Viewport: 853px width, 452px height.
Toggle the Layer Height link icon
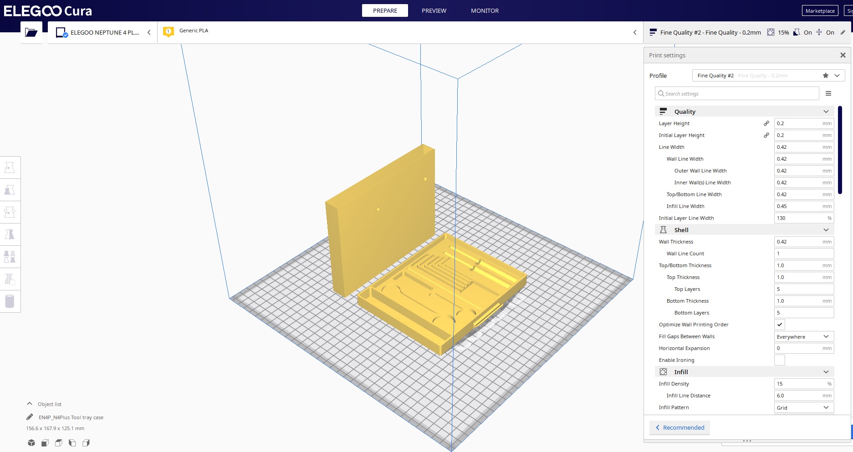(766, 123)
